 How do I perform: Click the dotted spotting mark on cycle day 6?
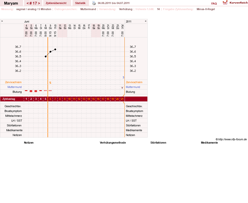(50, 91)
